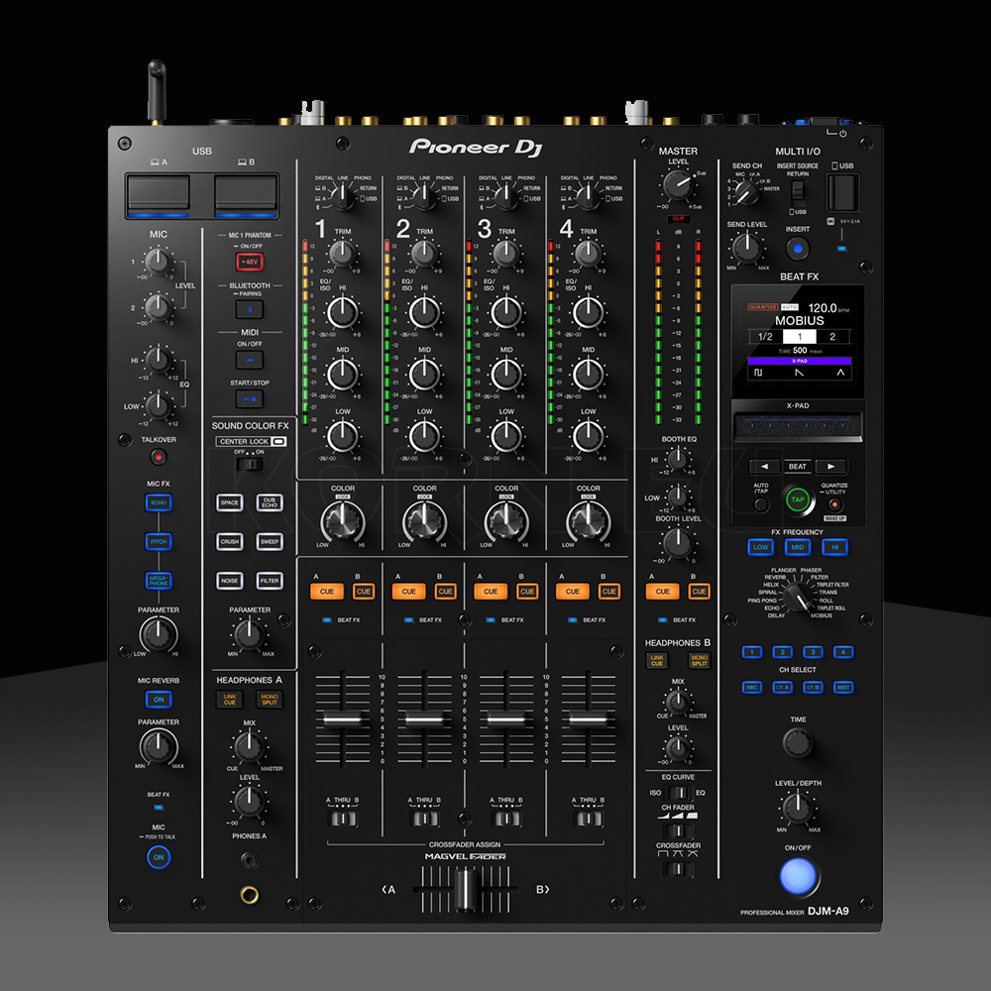Activate the CRUSH Sound Color FX

point(229,542)
